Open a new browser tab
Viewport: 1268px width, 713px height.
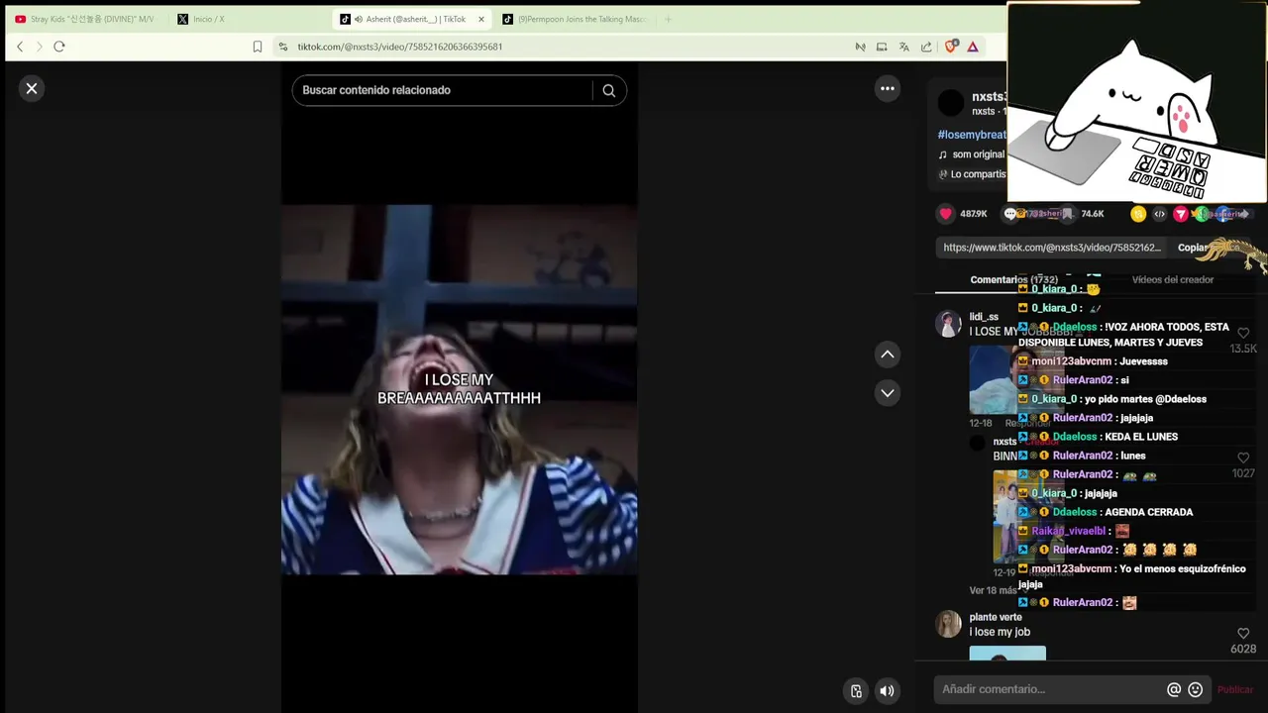click(x=668, y=19)
